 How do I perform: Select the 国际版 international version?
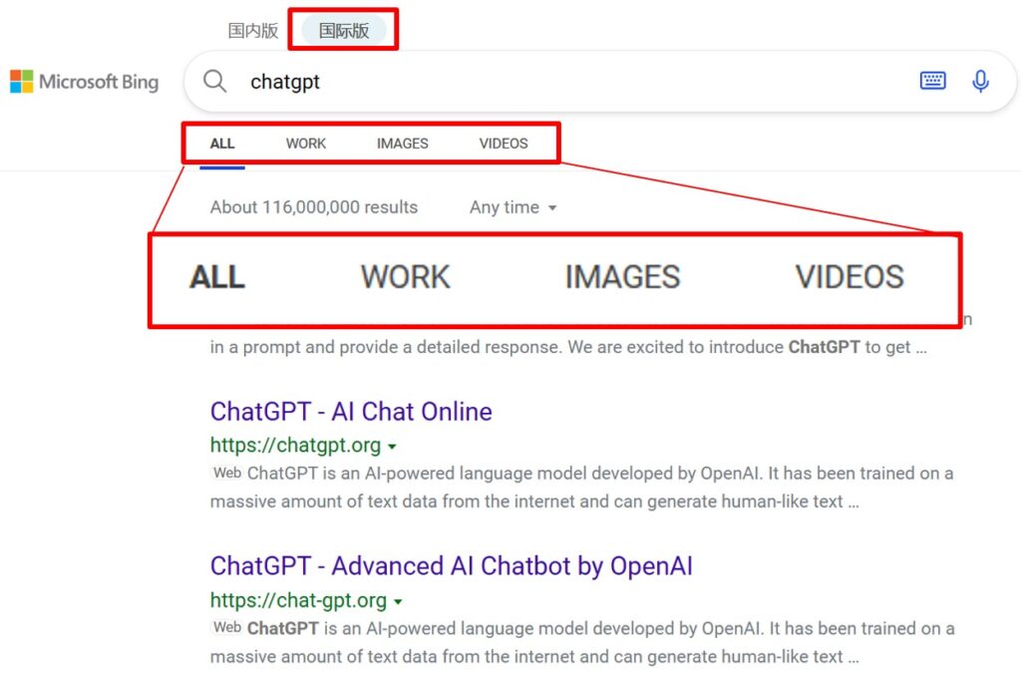[x=344, y=30]
